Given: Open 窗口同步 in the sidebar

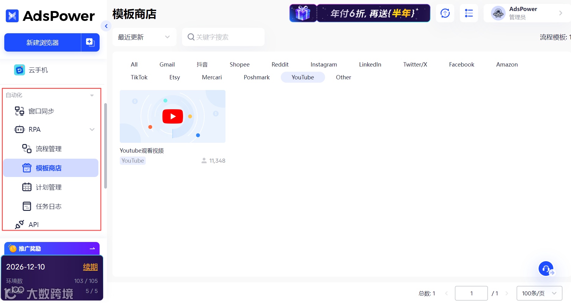Looking at the screenshot, I should tap(51, 111).
